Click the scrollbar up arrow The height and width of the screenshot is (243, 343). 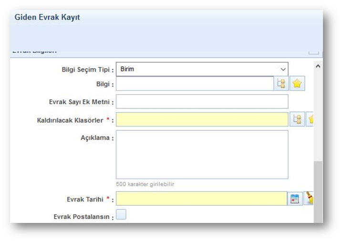coord(318,67)
